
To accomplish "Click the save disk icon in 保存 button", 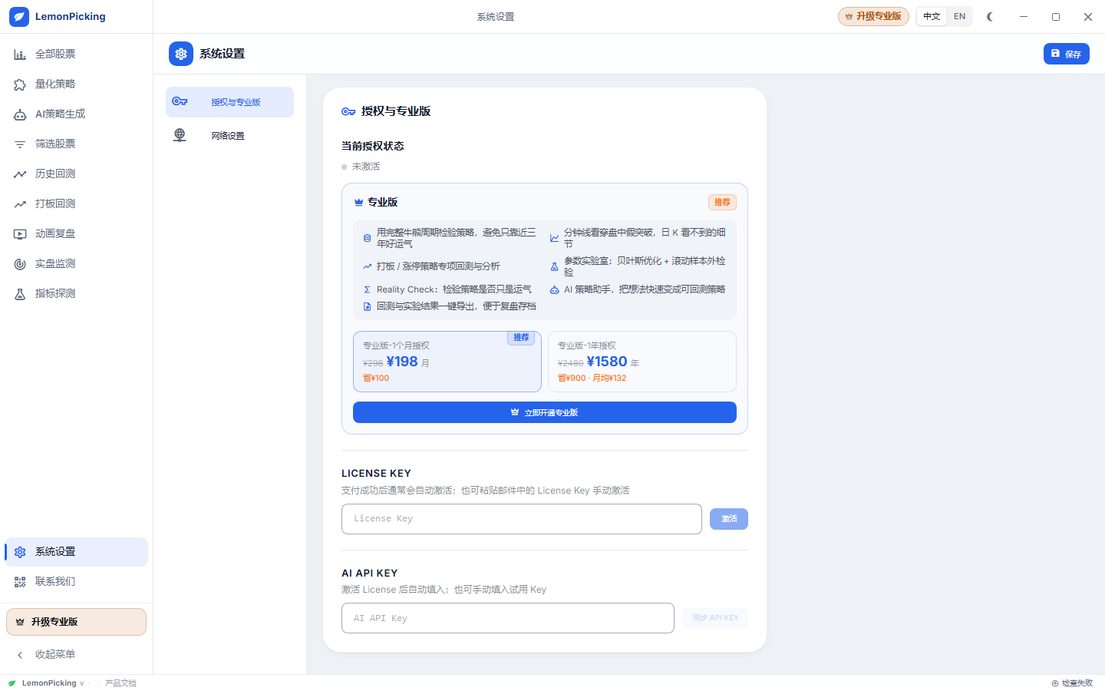I will pyautogui.click(x=1056, y=54).
